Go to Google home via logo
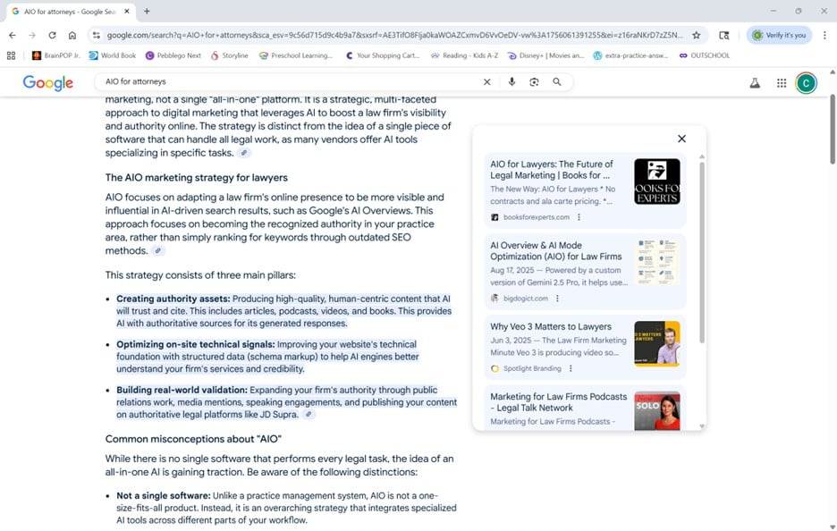 (48, 83)
